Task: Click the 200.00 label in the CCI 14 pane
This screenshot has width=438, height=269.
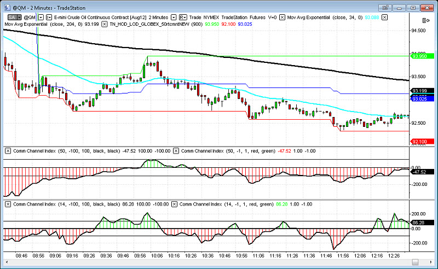Action: click(x=419, y=214)
